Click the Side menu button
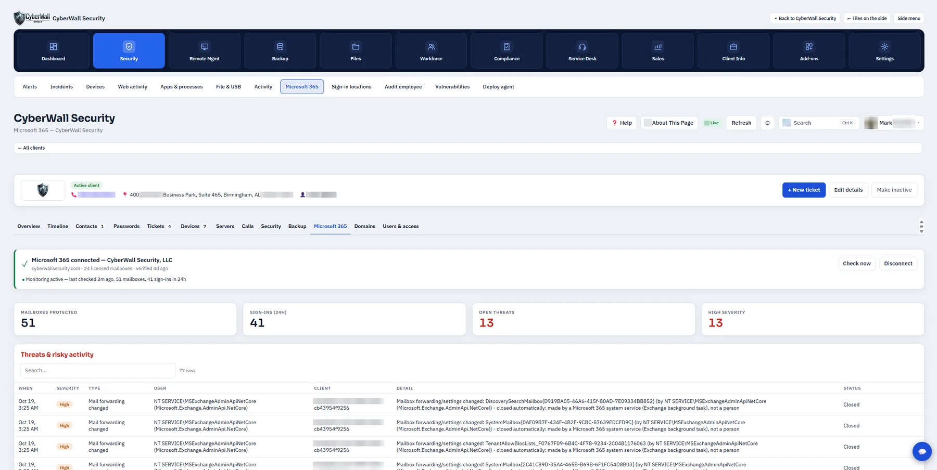This screenshot has width=937, height=470. click(x=909, y=18)
